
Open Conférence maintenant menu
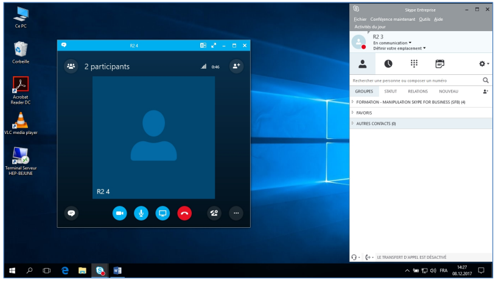(393, 19)
